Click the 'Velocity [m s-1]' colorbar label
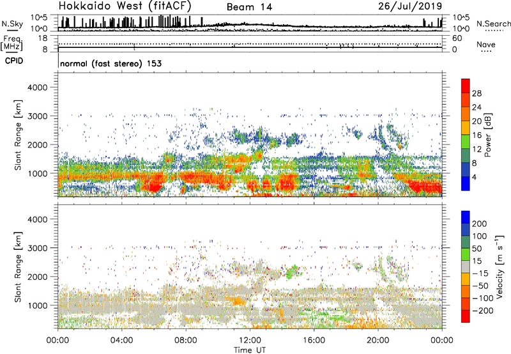 pyautogui.click(x=499, y=266)
